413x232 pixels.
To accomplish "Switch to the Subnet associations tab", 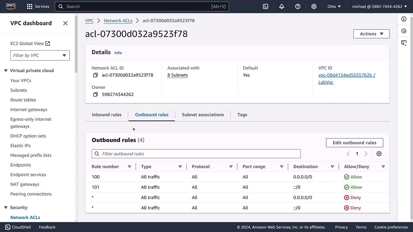I will coord(203,115).
